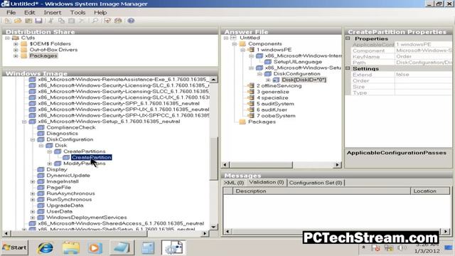Collapse the Properties section in properties pane
Viewport: 455px width, 256px height.
point(348,38)
